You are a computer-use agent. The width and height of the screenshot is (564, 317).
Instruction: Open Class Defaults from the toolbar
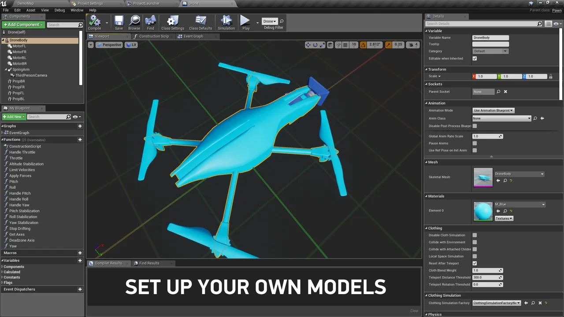pos(200,21)
